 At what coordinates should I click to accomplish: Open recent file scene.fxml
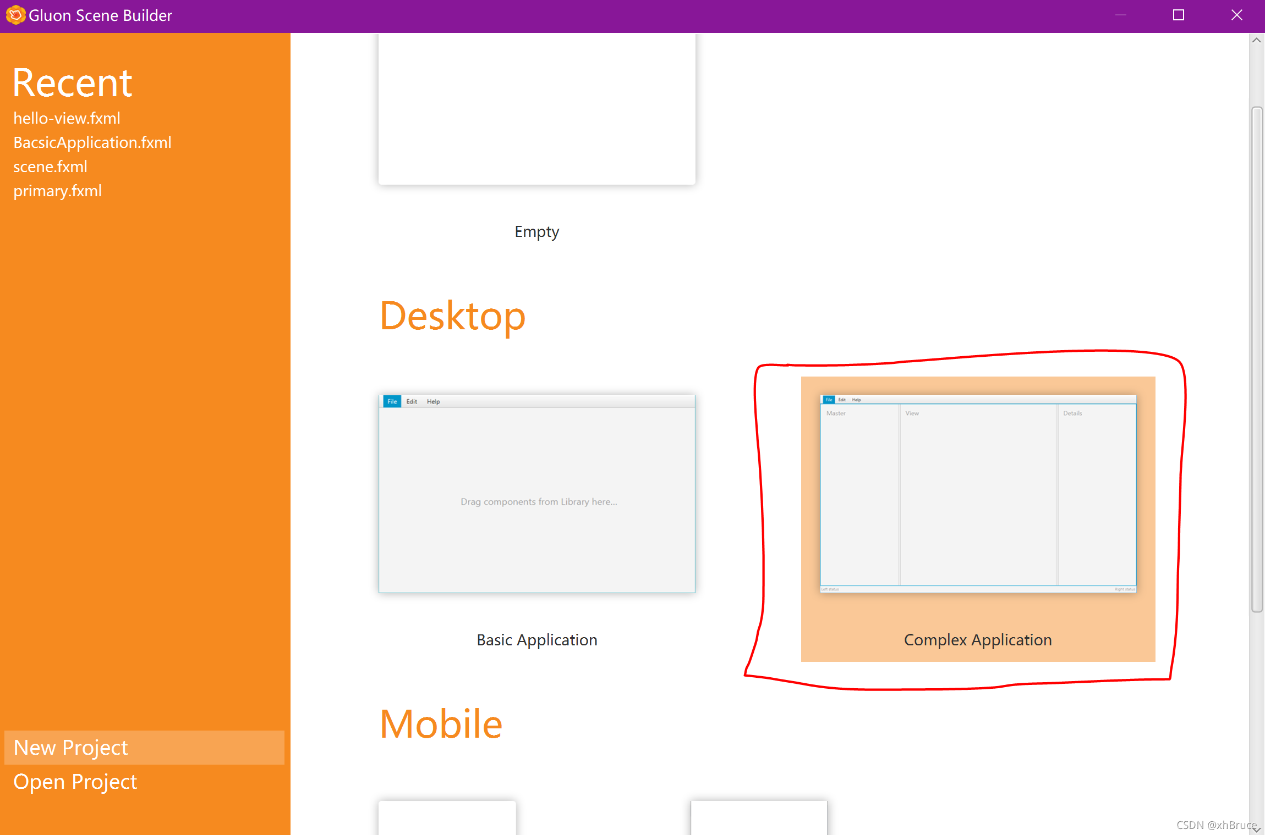coord(50,167)
